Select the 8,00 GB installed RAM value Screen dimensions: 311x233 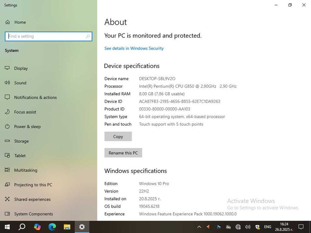coord(162,94)
